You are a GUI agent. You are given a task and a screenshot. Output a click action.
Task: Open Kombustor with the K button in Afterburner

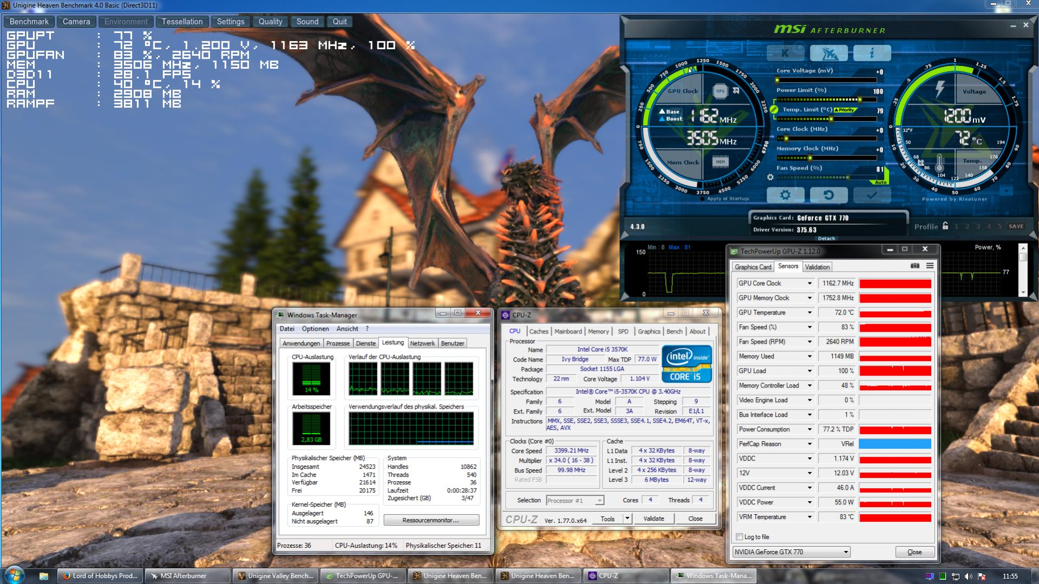(x=785, y=53)
